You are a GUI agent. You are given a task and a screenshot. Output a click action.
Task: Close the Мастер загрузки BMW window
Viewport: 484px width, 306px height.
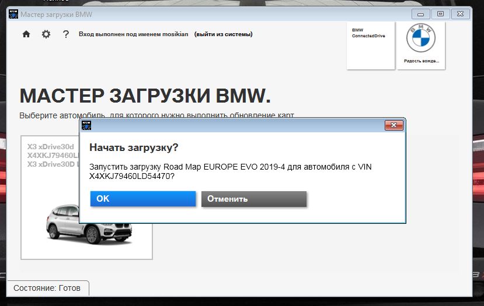click(x=460, y=14)
